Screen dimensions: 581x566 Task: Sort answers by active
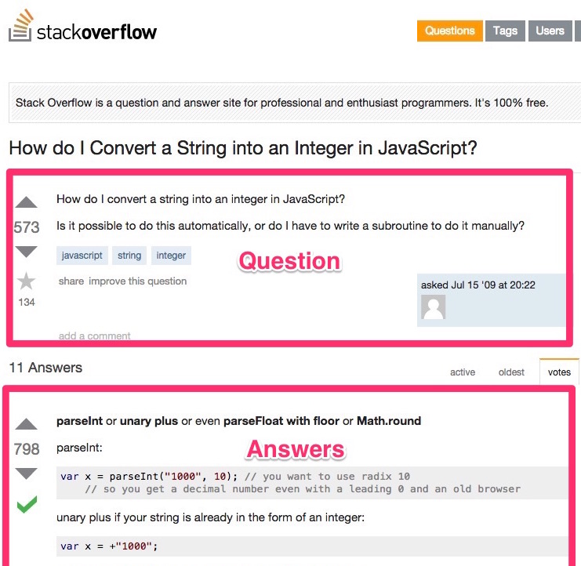(x=463, y=372)
